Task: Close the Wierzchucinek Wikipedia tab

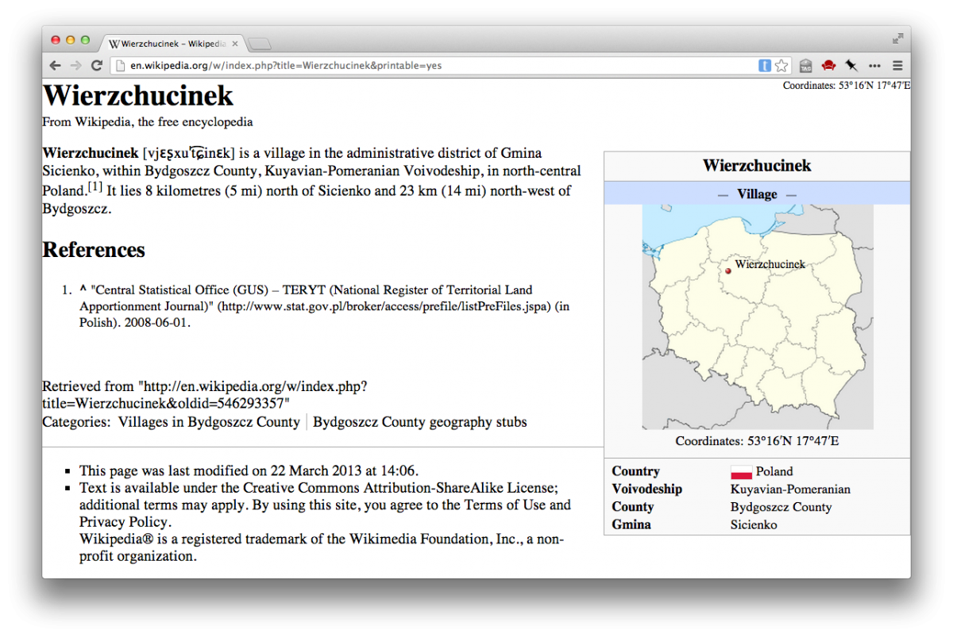Action: coord(235,44)
